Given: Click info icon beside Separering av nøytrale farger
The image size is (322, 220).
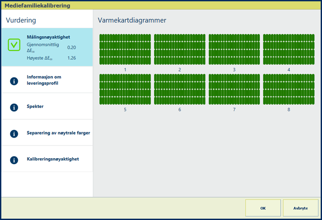Looking at the screenshot, I should [x=14, y=134].
